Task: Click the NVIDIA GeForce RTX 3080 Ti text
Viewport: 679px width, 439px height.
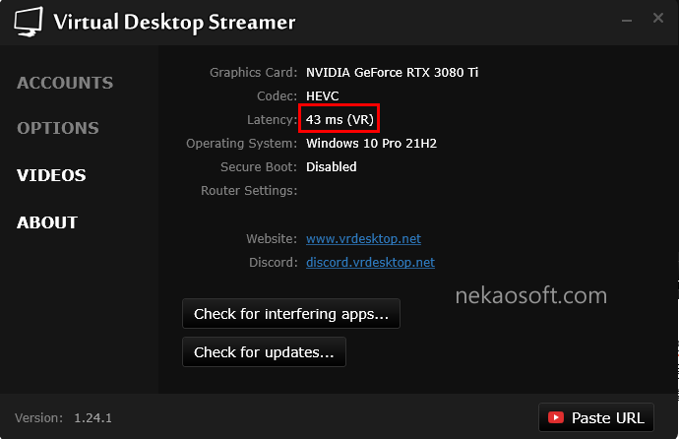Action: tap(392, 72)
